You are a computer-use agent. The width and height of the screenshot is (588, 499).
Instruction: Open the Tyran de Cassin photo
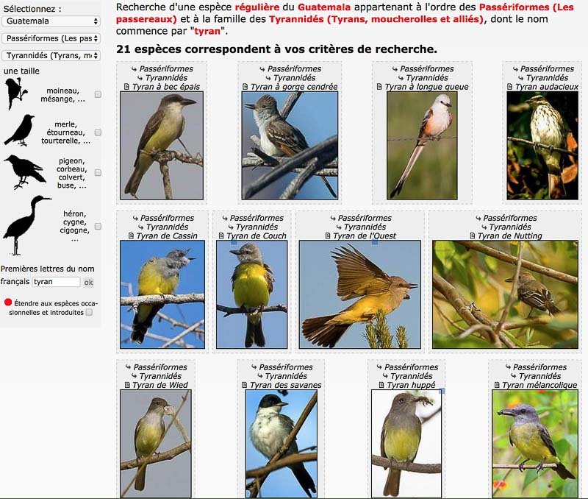[162, 294]
